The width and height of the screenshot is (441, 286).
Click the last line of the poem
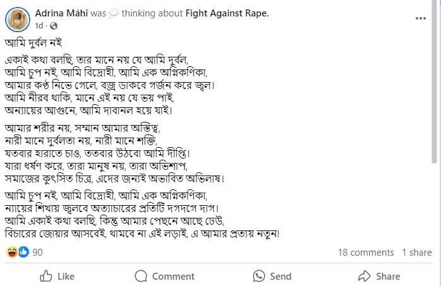[x=142, y=233]
